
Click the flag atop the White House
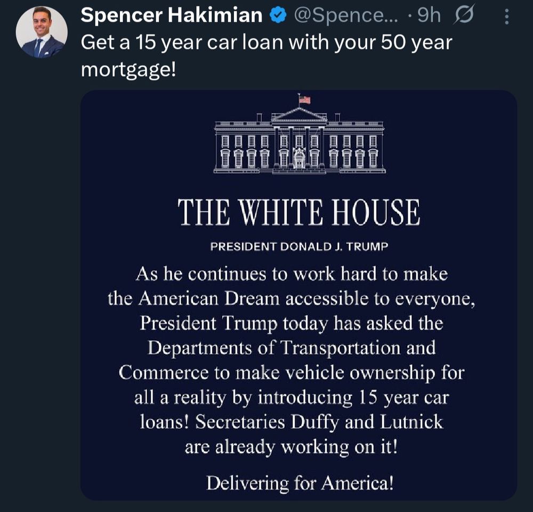pyautogui.click(x=304, y=100)
